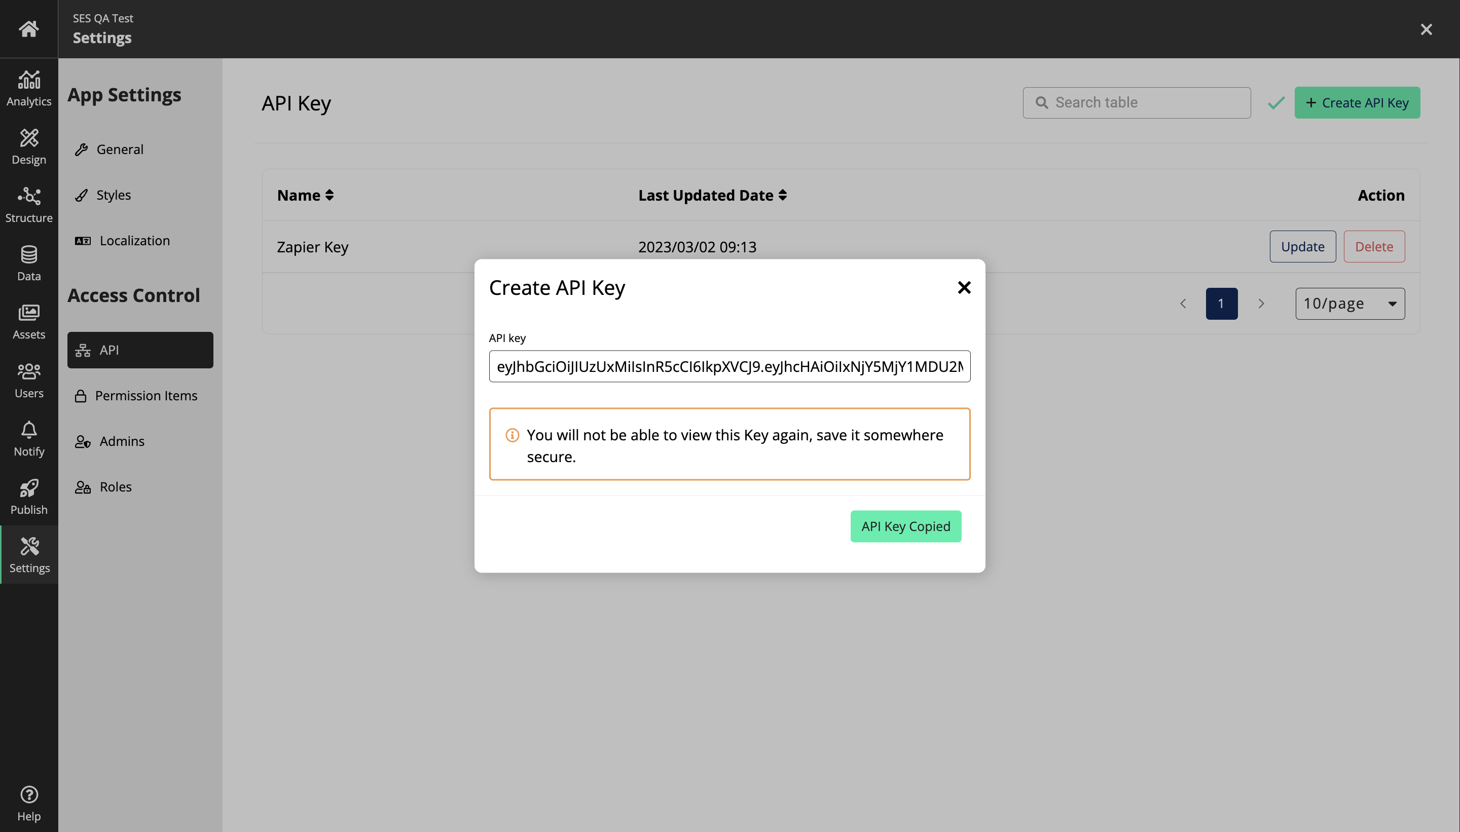Image resolution: width=1460 pixels, height=832 pixels.
Task: Go to next page arrow
Action: pyautogui.click(x=1260, y=304)
